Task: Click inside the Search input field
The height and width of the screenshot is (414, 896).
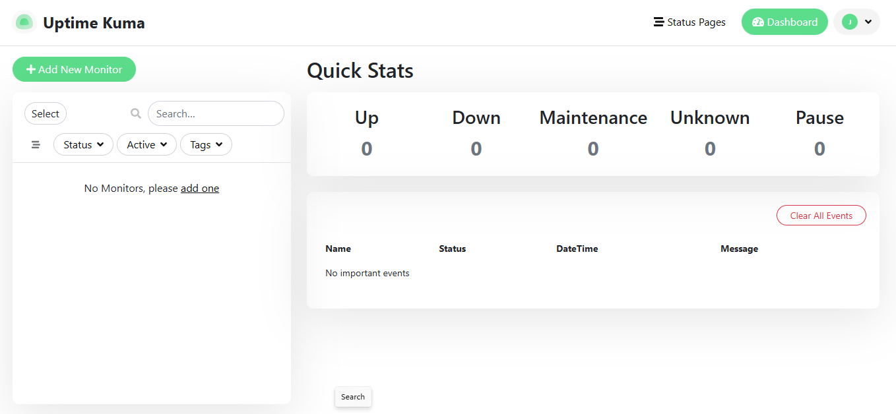Action: point(216,113)
